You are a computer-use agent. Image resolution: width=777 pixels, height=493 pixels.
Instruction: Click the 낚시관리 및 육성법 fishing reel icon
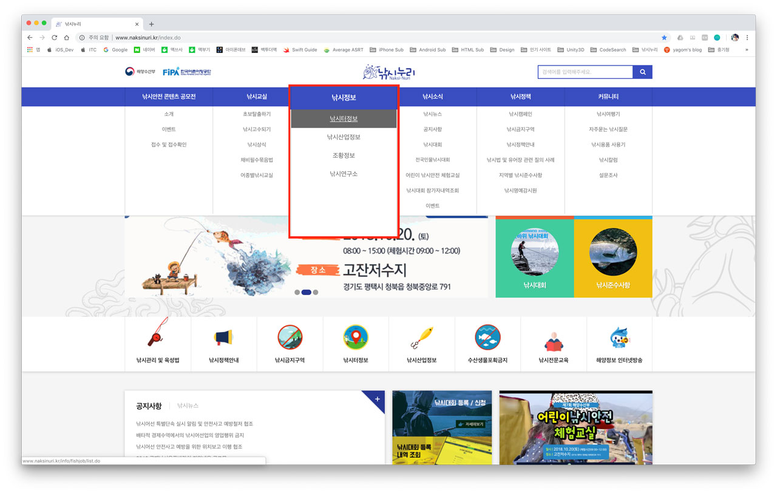tap(157, 337)
